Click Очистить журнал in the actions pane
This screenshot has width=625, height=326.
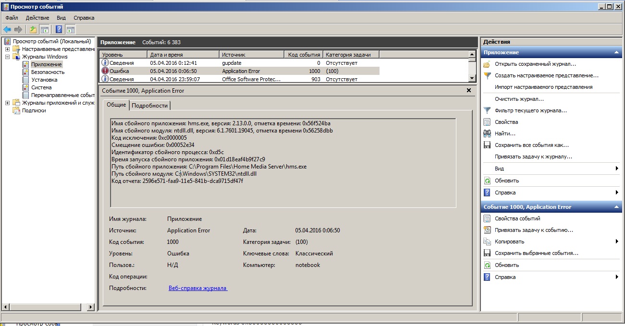pos(519,99)
